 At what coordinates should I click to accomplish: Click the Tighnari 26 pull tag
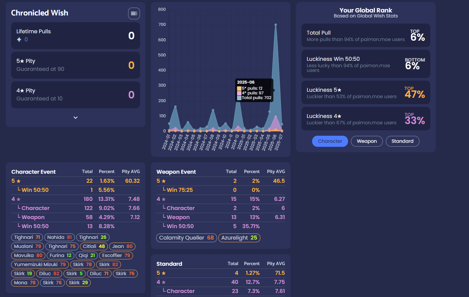pos(93,237)
